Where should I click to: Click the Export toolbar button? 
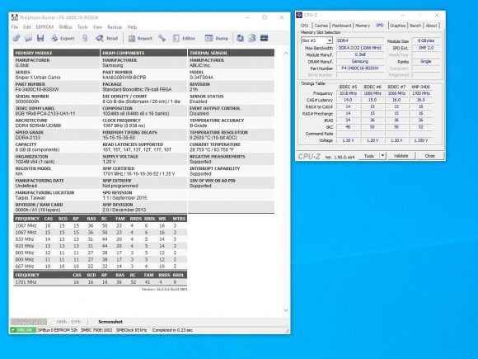pos(63,38)
